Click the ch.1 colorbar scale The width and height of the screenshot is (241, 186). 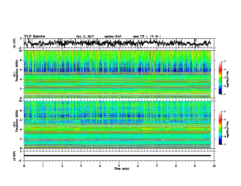coord(220,78)
